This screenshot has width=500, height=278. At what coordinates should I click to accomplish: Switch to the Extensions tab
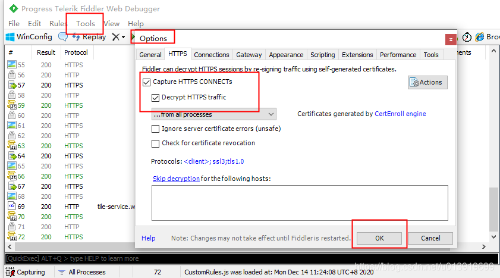pos(357,55)
